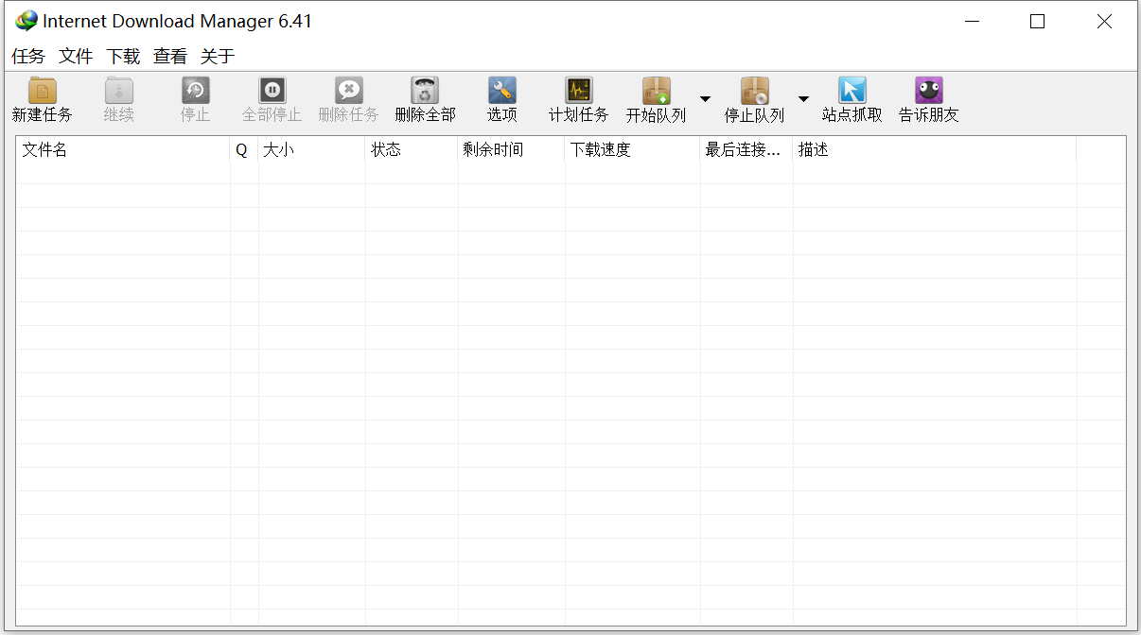Sort by the 描述 column header

click(935, 149)
